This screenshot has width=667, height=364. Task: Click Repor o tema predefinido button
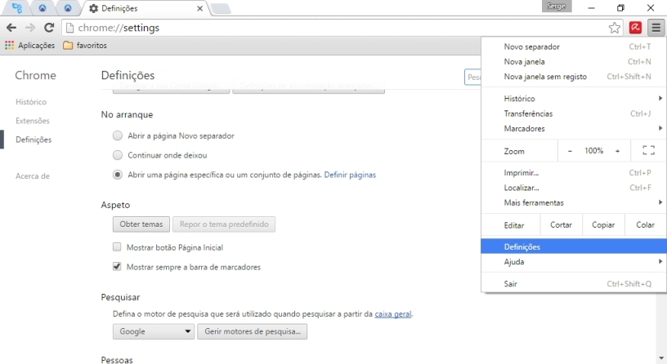pos(224,224)
